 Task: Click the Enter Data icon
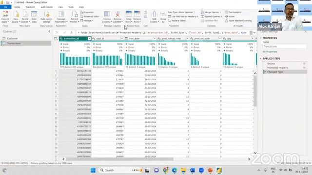coord(34,14)
